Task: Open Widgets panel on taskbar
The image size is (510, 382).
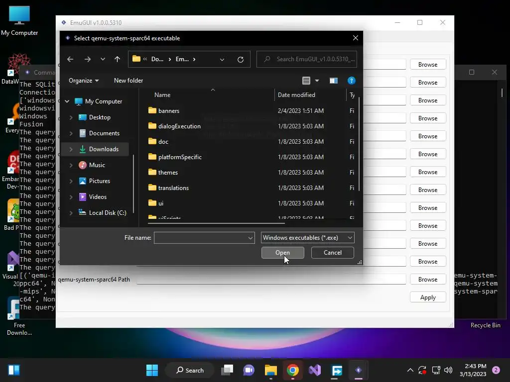Action: click(13, 370)
